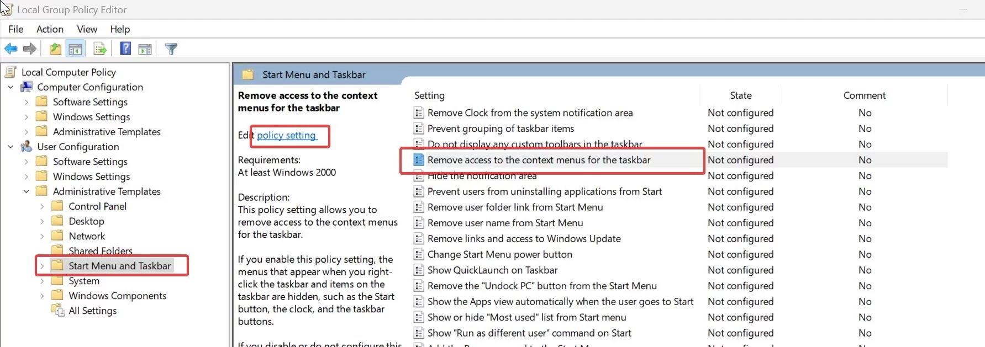Click the User Configuration node icon
This screenshot has width=985, height=347.
pos(27,146)
